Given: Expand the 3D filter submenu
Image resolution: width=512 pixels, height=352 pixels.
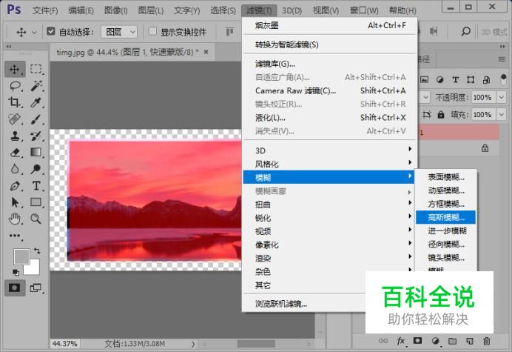Looking at the screenshot, I should 330,150.
